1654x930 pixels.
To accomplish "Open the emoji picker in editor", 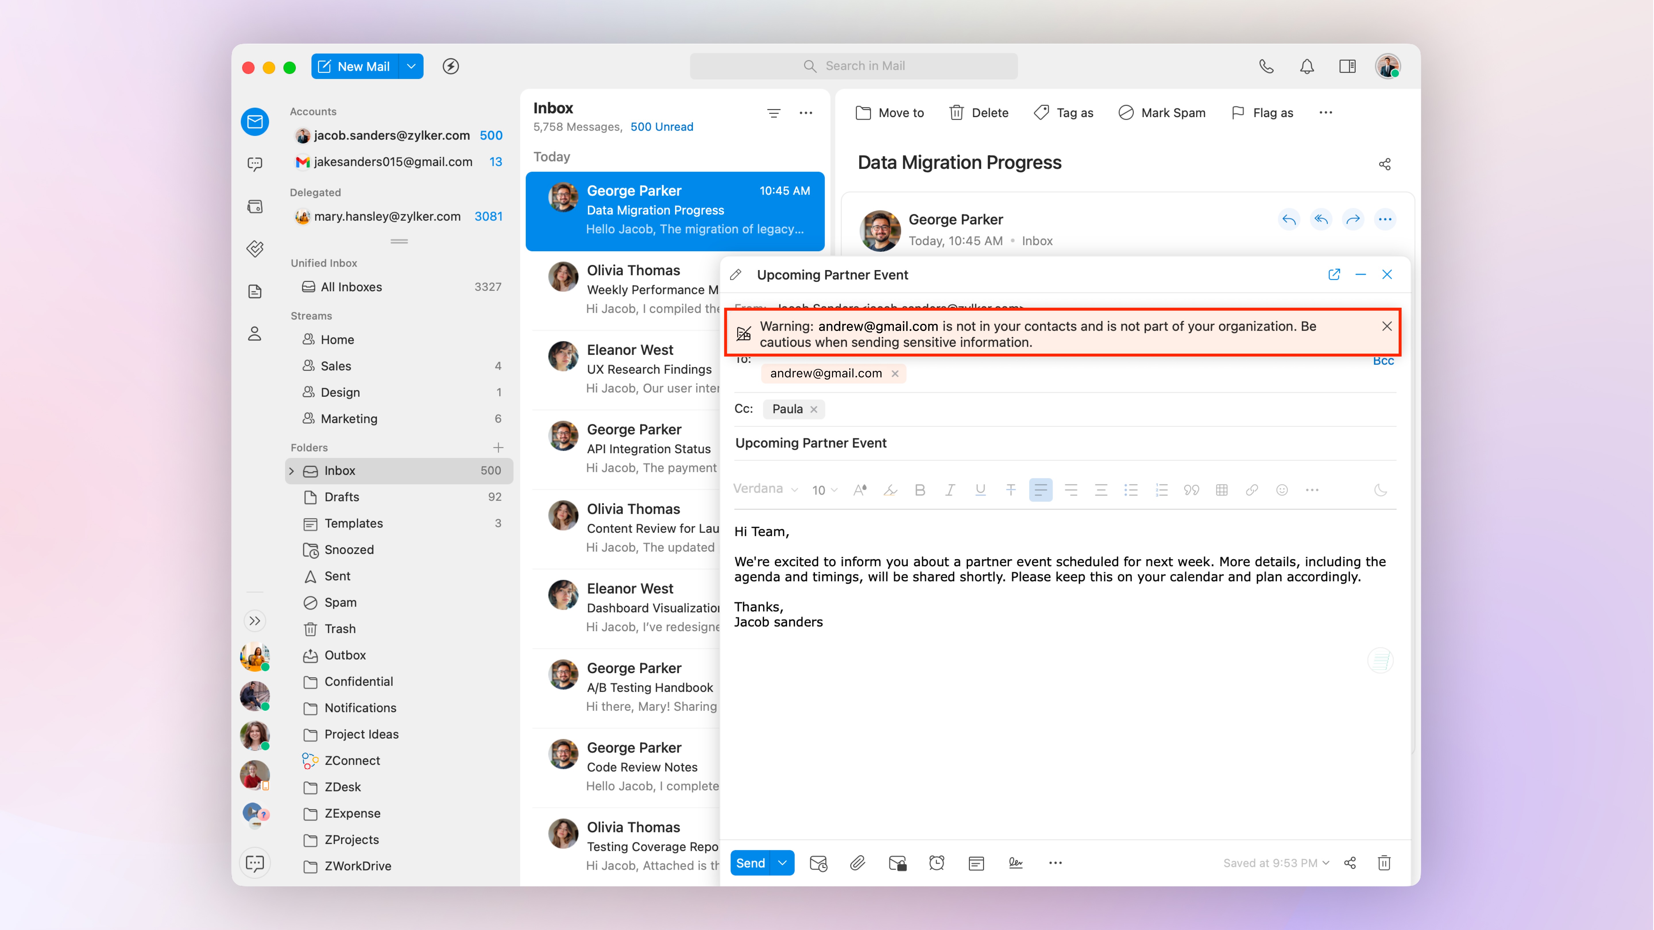I will pyautogui.click(x=1282, y=490).
